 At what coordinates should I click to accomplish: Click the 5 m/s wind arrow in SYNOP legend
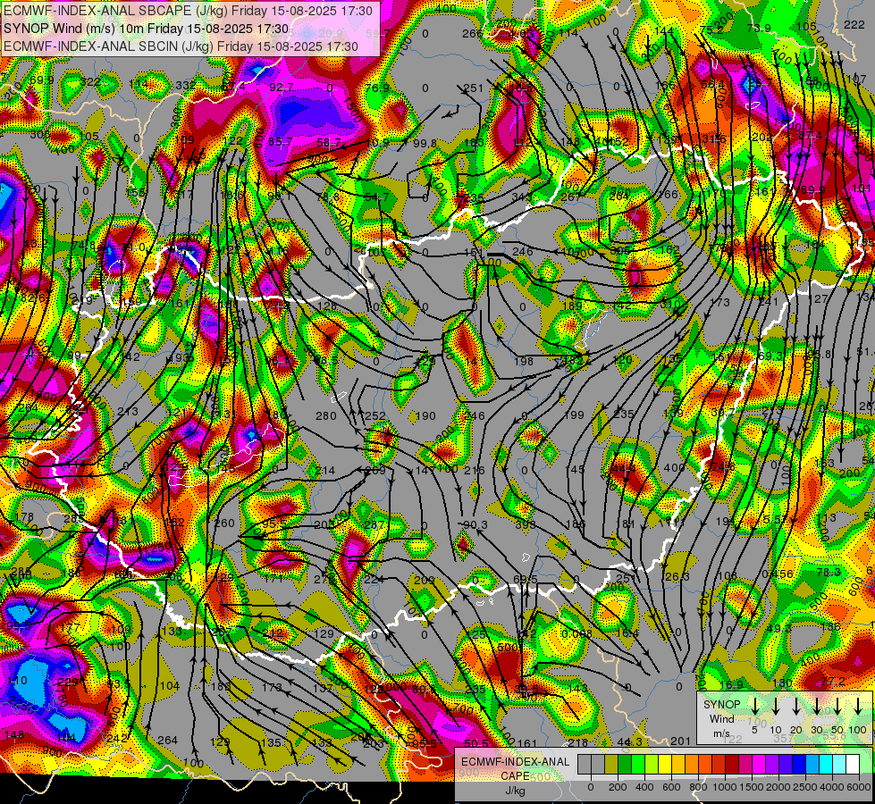755,706
